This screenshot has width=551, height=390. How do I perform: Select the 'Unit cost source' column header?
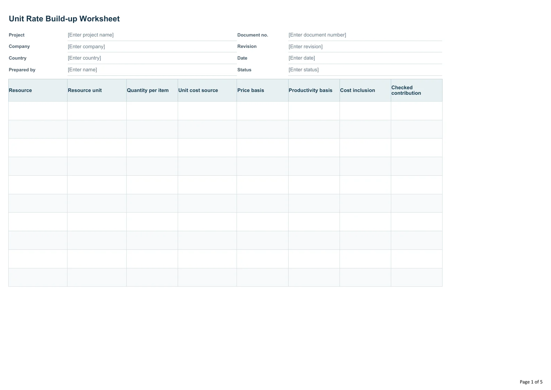click(207, 90)
